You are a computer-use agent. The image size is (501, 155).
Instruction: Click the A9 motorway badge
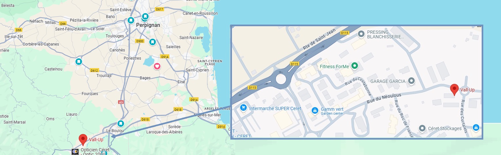click(x=121, y=102)
